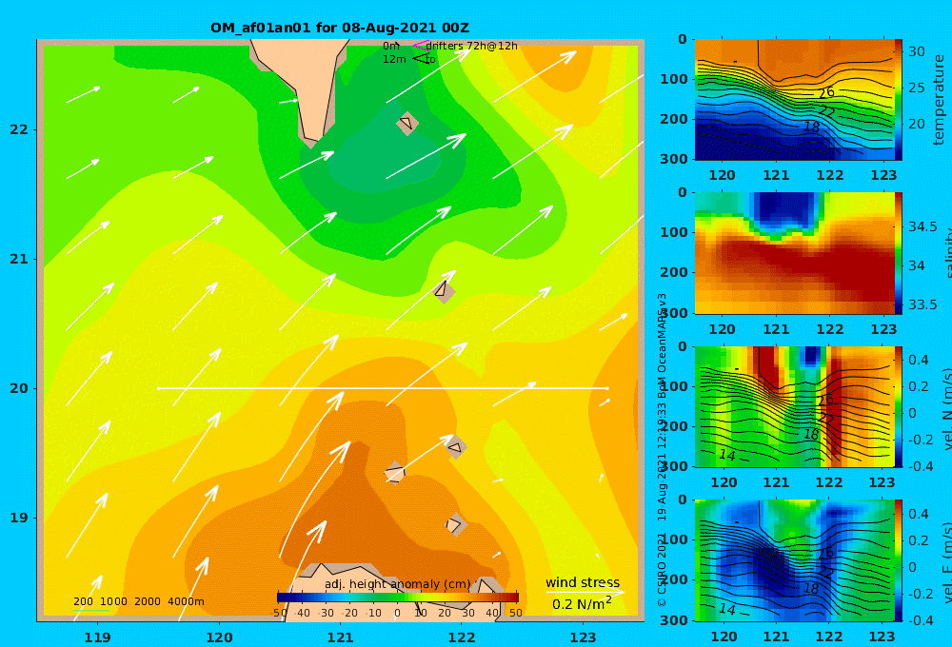Click the 'adj. height anomaly (cm)' label

pos(398,584)
